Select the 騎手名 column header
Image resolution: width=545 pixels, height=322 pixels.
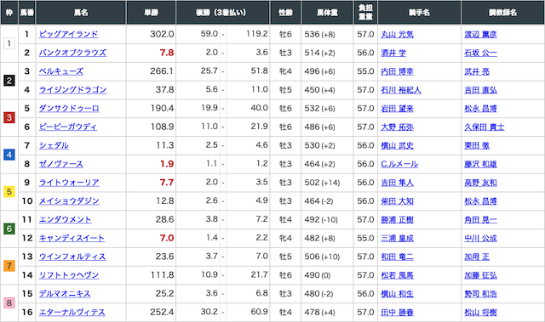click(419, 13)
